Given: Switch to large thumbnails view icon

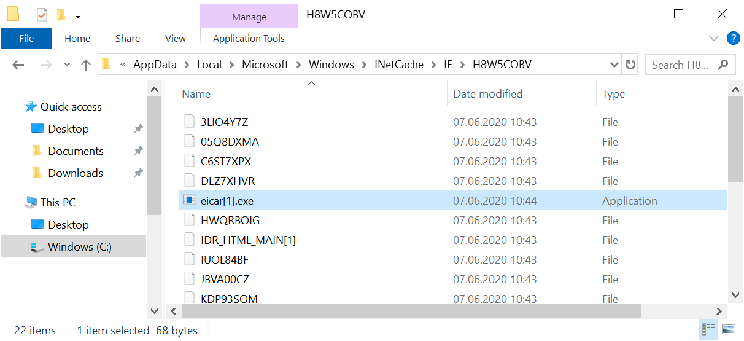Looking at the screenshot, I should (x=728, y=330).
